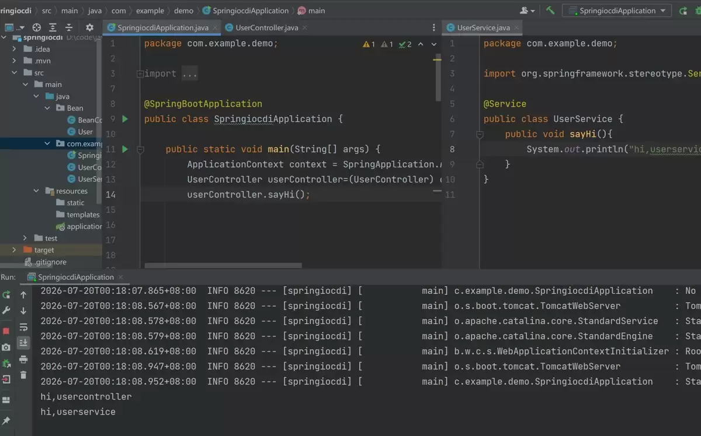Toggle soft-wrap in console output
701x436 pixels.
[x=23, y=327]
